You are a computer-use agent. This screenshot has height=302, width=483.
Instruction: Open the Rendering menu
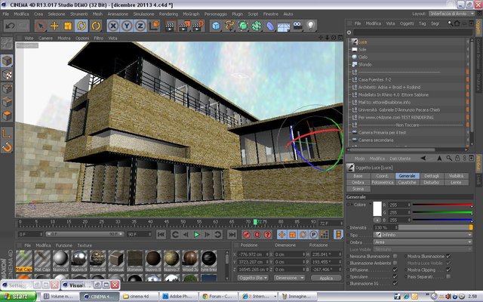tap(168, 14)
